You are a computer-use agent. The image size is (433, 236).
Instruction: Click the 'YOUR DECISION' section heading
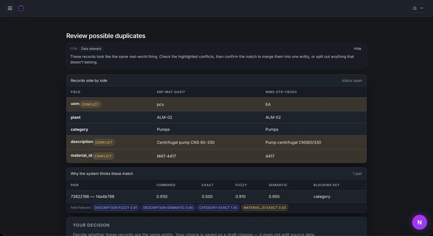91,225
